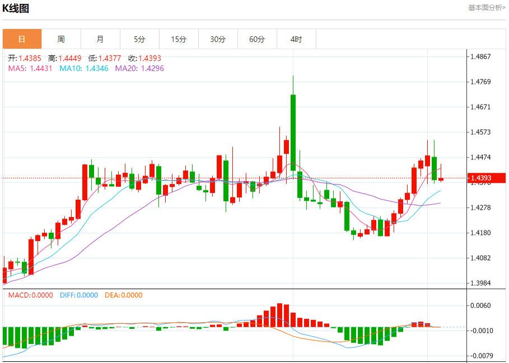This screenshot has width=509, height=363.
Task: Click the 低: 1.4377 low value
Action: click(105, 58)
